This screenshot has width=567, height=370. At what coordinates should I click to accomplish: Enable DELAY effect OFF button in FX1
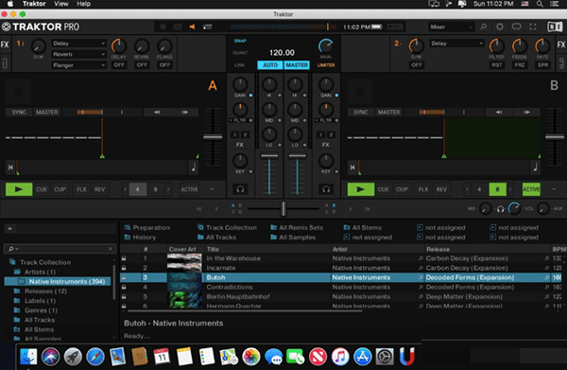[x=119, y=65]
